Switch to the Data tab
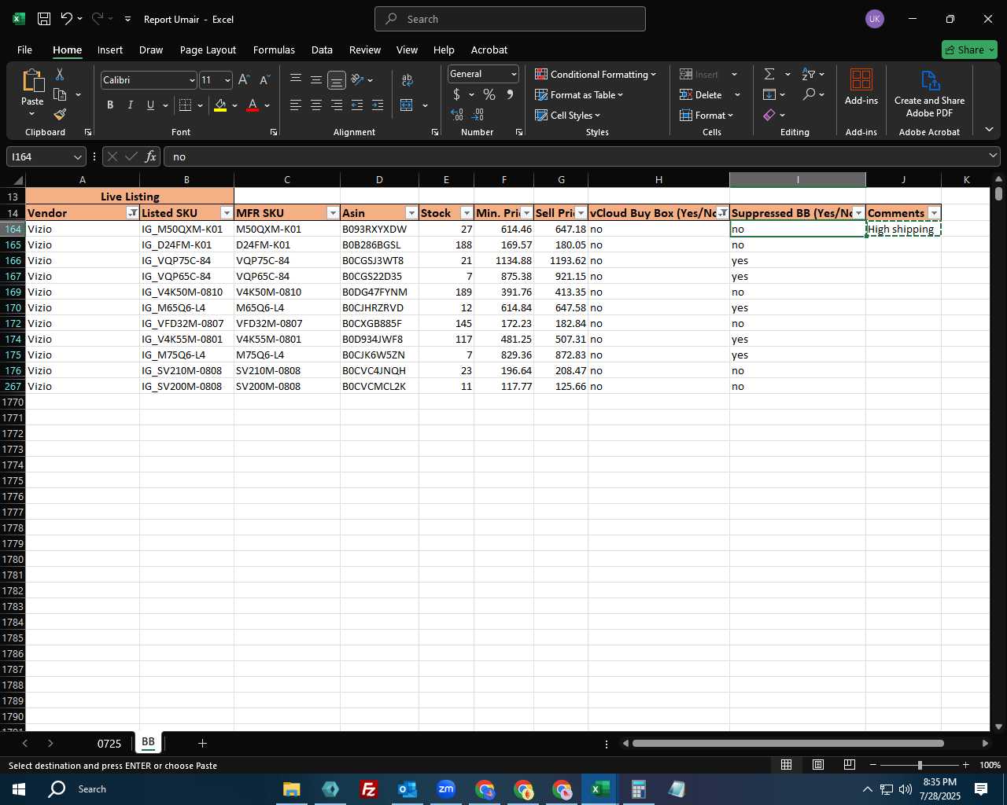This screenshot has width=1007, height=805. (x=322, y=50)
